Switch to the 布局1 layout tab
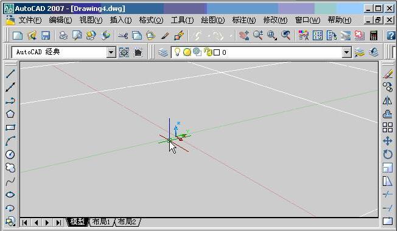Image resolution: width=398 pixels, height=231 pixels. (101, 222)
